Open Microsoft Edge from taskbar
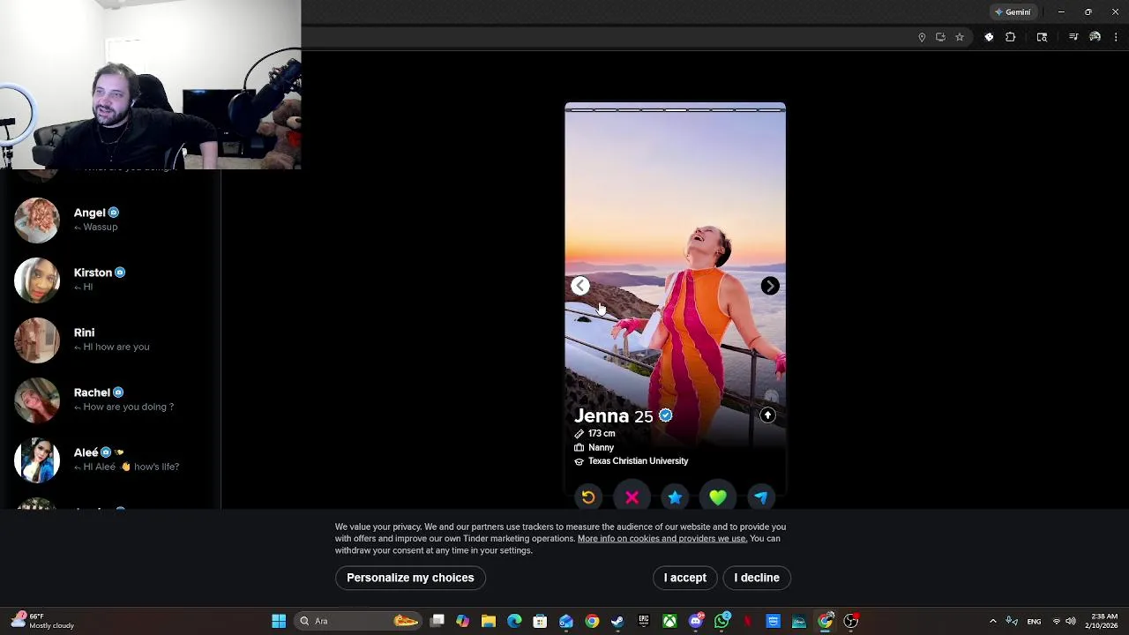The height and width of the screenshot is (635, 1129). pos(514,621)
